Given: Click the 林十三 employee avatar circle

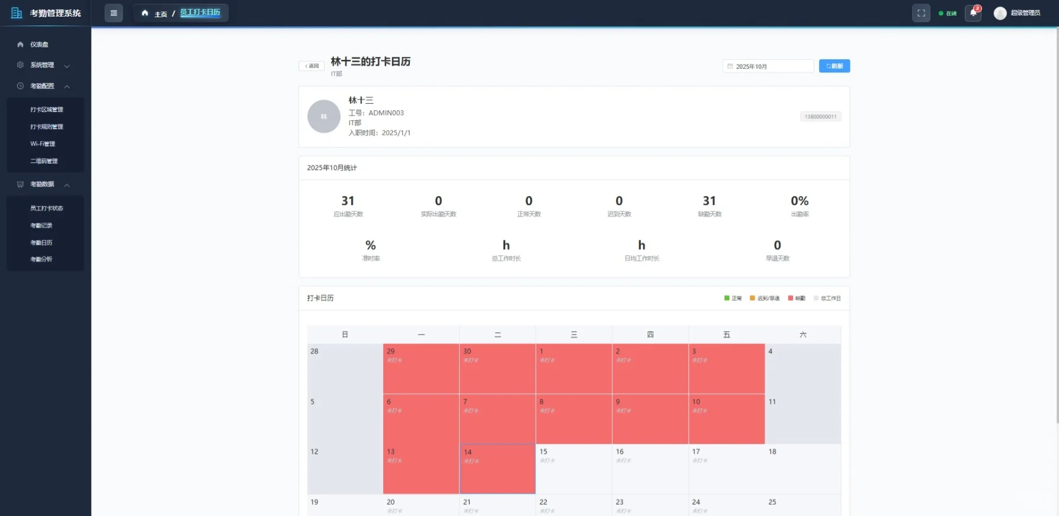Looking at the screenshot, I should click(323, 117).
